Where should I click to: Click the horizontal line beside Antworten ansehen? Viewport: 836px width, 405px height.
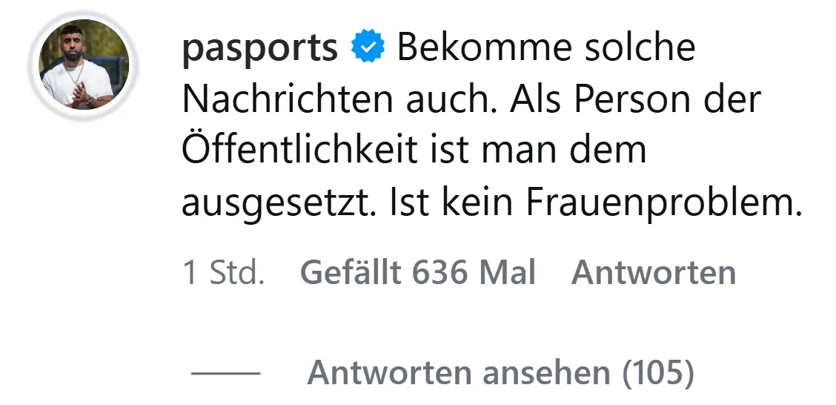pyautogui.click(x=225, y=373)
